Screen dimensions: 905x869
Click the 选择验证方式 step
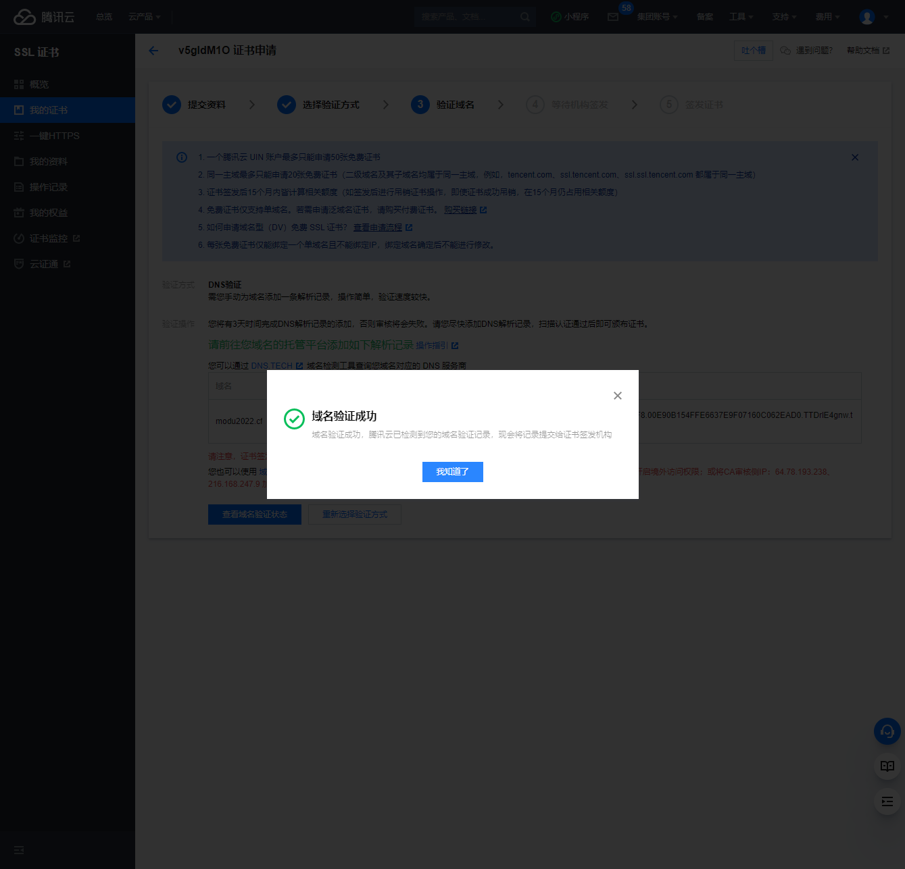318,105
